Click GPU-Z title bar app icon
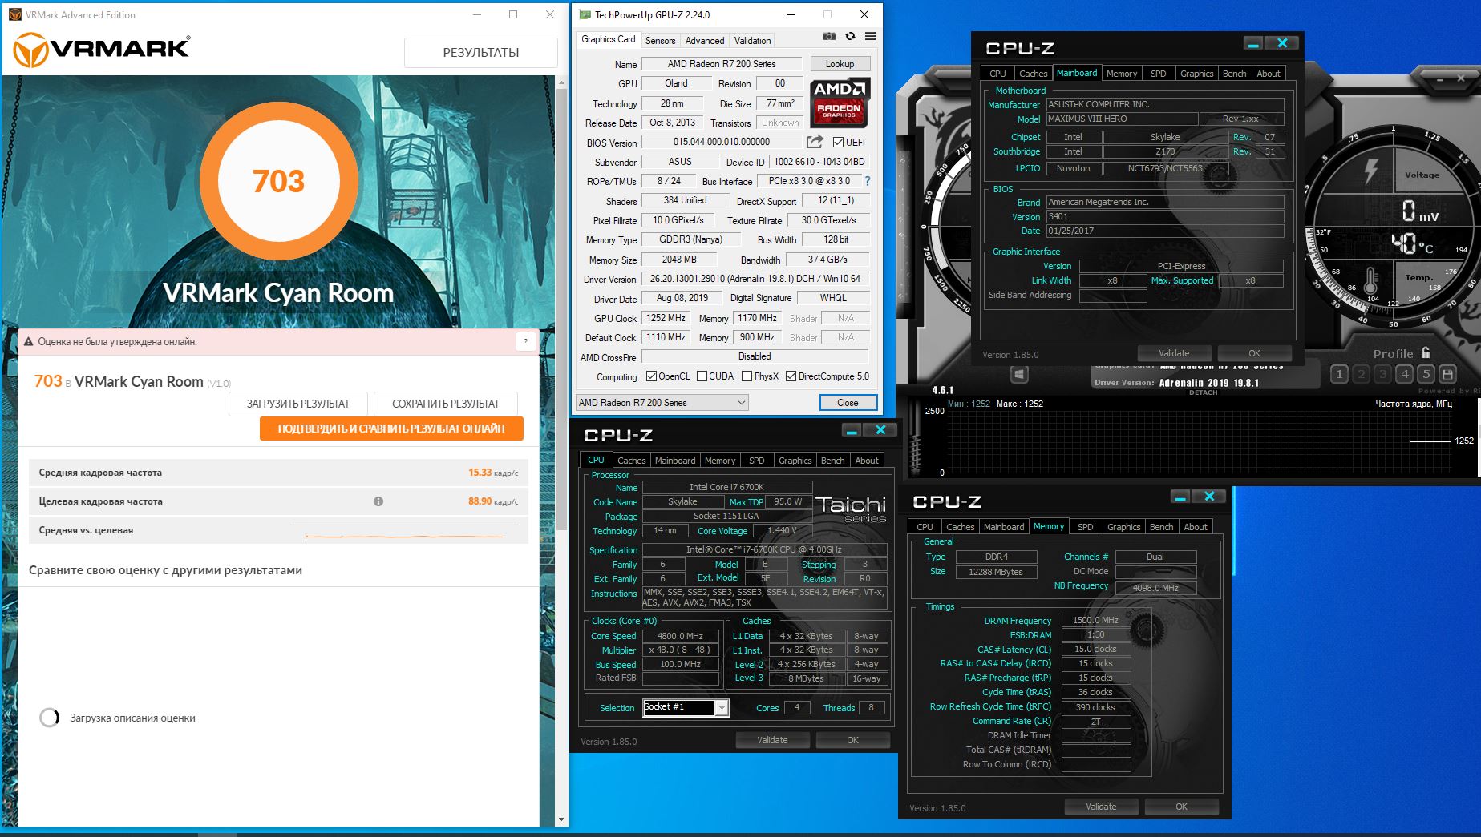The width and height of the screenshot is (1481, 837). (585, 14)
